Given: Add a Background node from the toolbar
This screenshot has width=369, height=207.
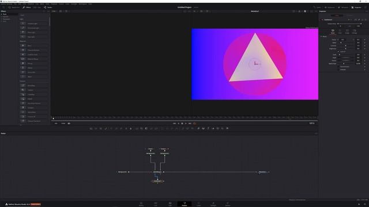Looking at the screenshot, I should coord(91,128).
